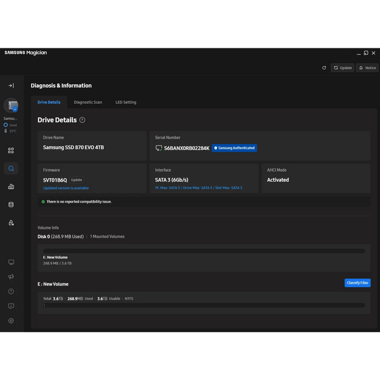Open the Drive Dashboard grid icon

[11, 150]
